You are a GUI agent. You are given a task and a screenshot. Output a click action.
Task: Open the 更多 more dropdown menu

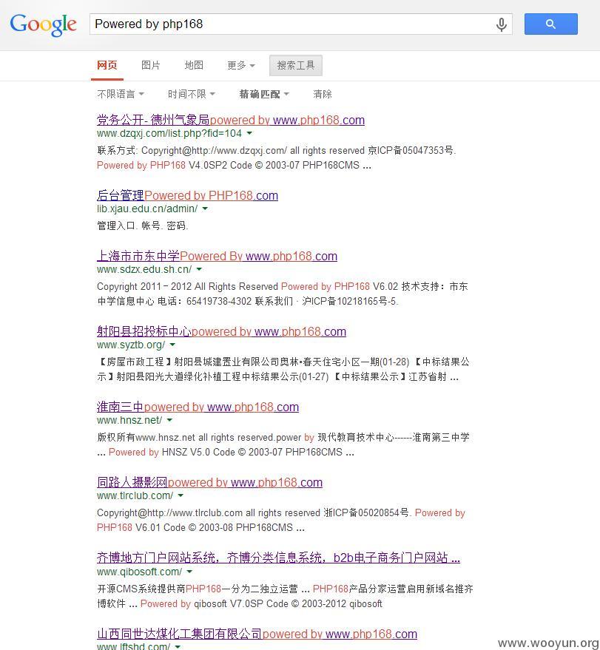pos(240,65)
